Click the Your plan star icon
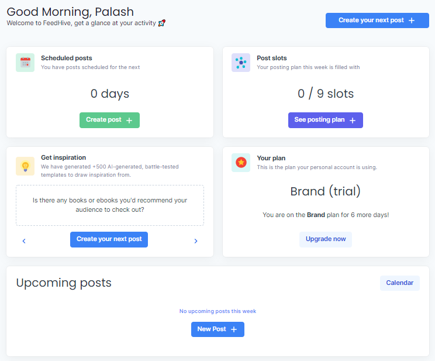Screen dimensions: 435x361 (x=241, y=163)
